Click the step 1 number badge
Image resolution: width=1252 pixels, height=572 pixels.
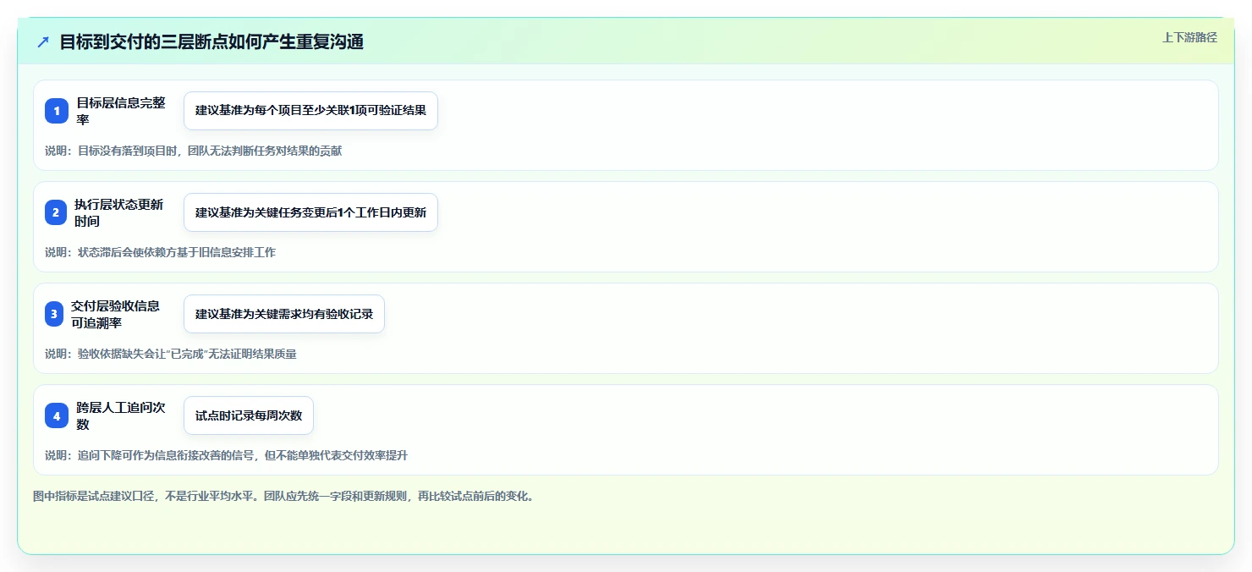pyautogui.click(x=57, y=111)
